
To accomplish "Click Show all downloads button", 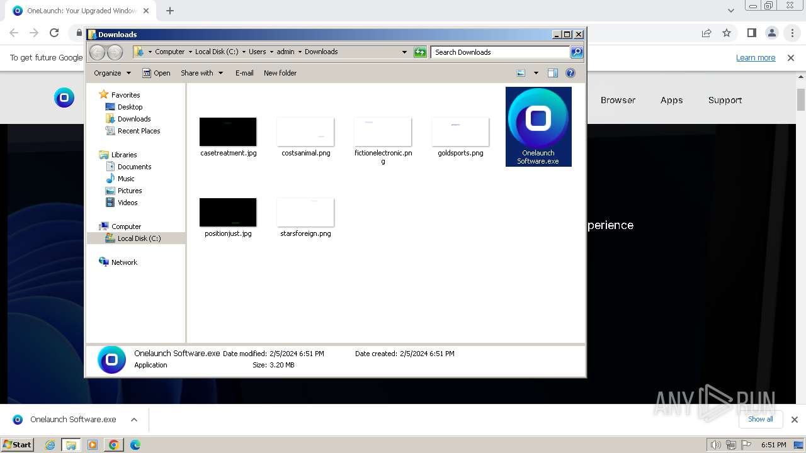I will point(761,419).
